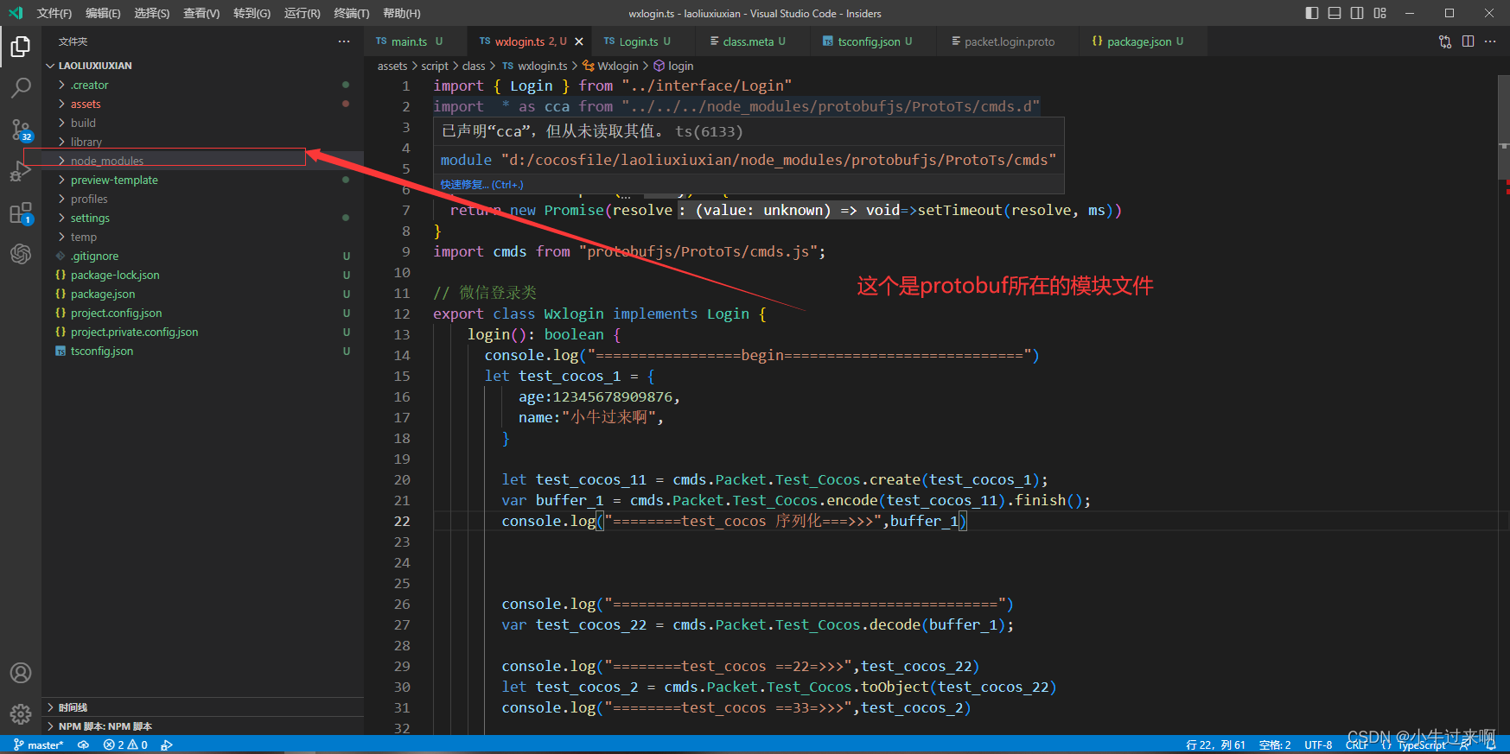
Task: Expand the assets folder
Action: tap(202, 104)
